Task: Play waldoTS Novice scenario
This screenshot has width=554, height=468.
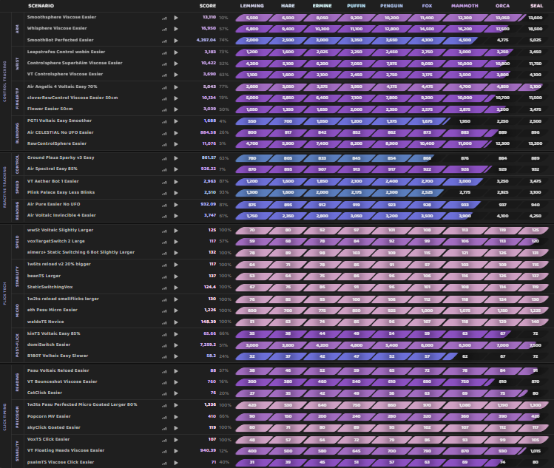Action: (176, 322)
